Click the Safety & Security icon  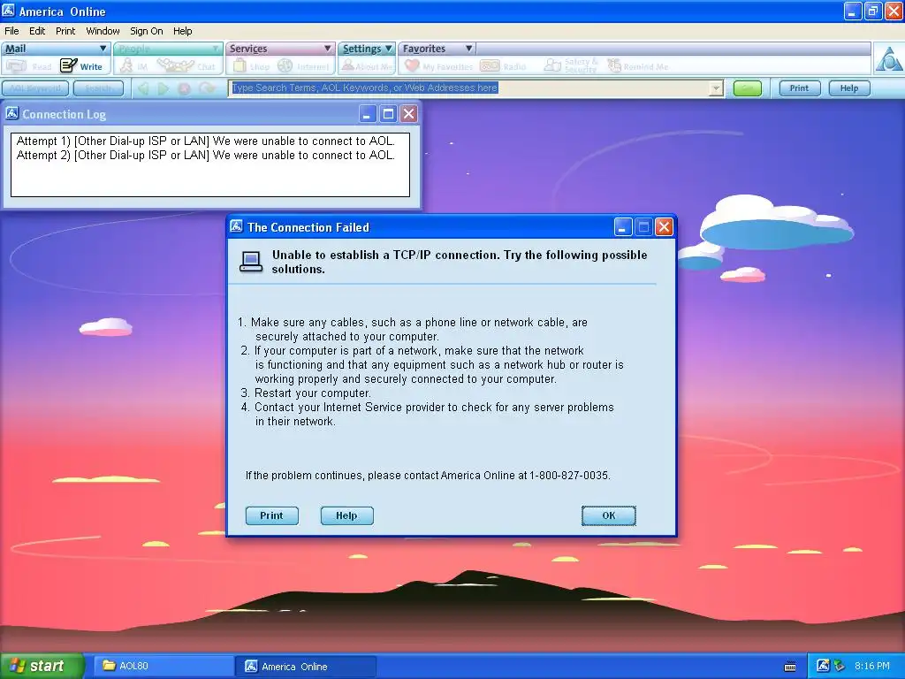coord(552,65)
